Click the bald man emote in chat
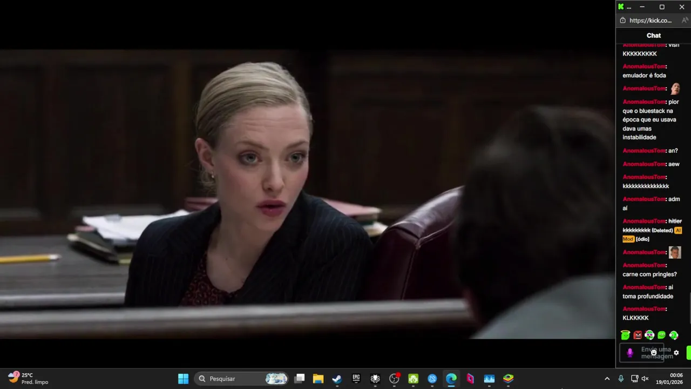This screenshot has height=389, width=691. pos(675,89)
